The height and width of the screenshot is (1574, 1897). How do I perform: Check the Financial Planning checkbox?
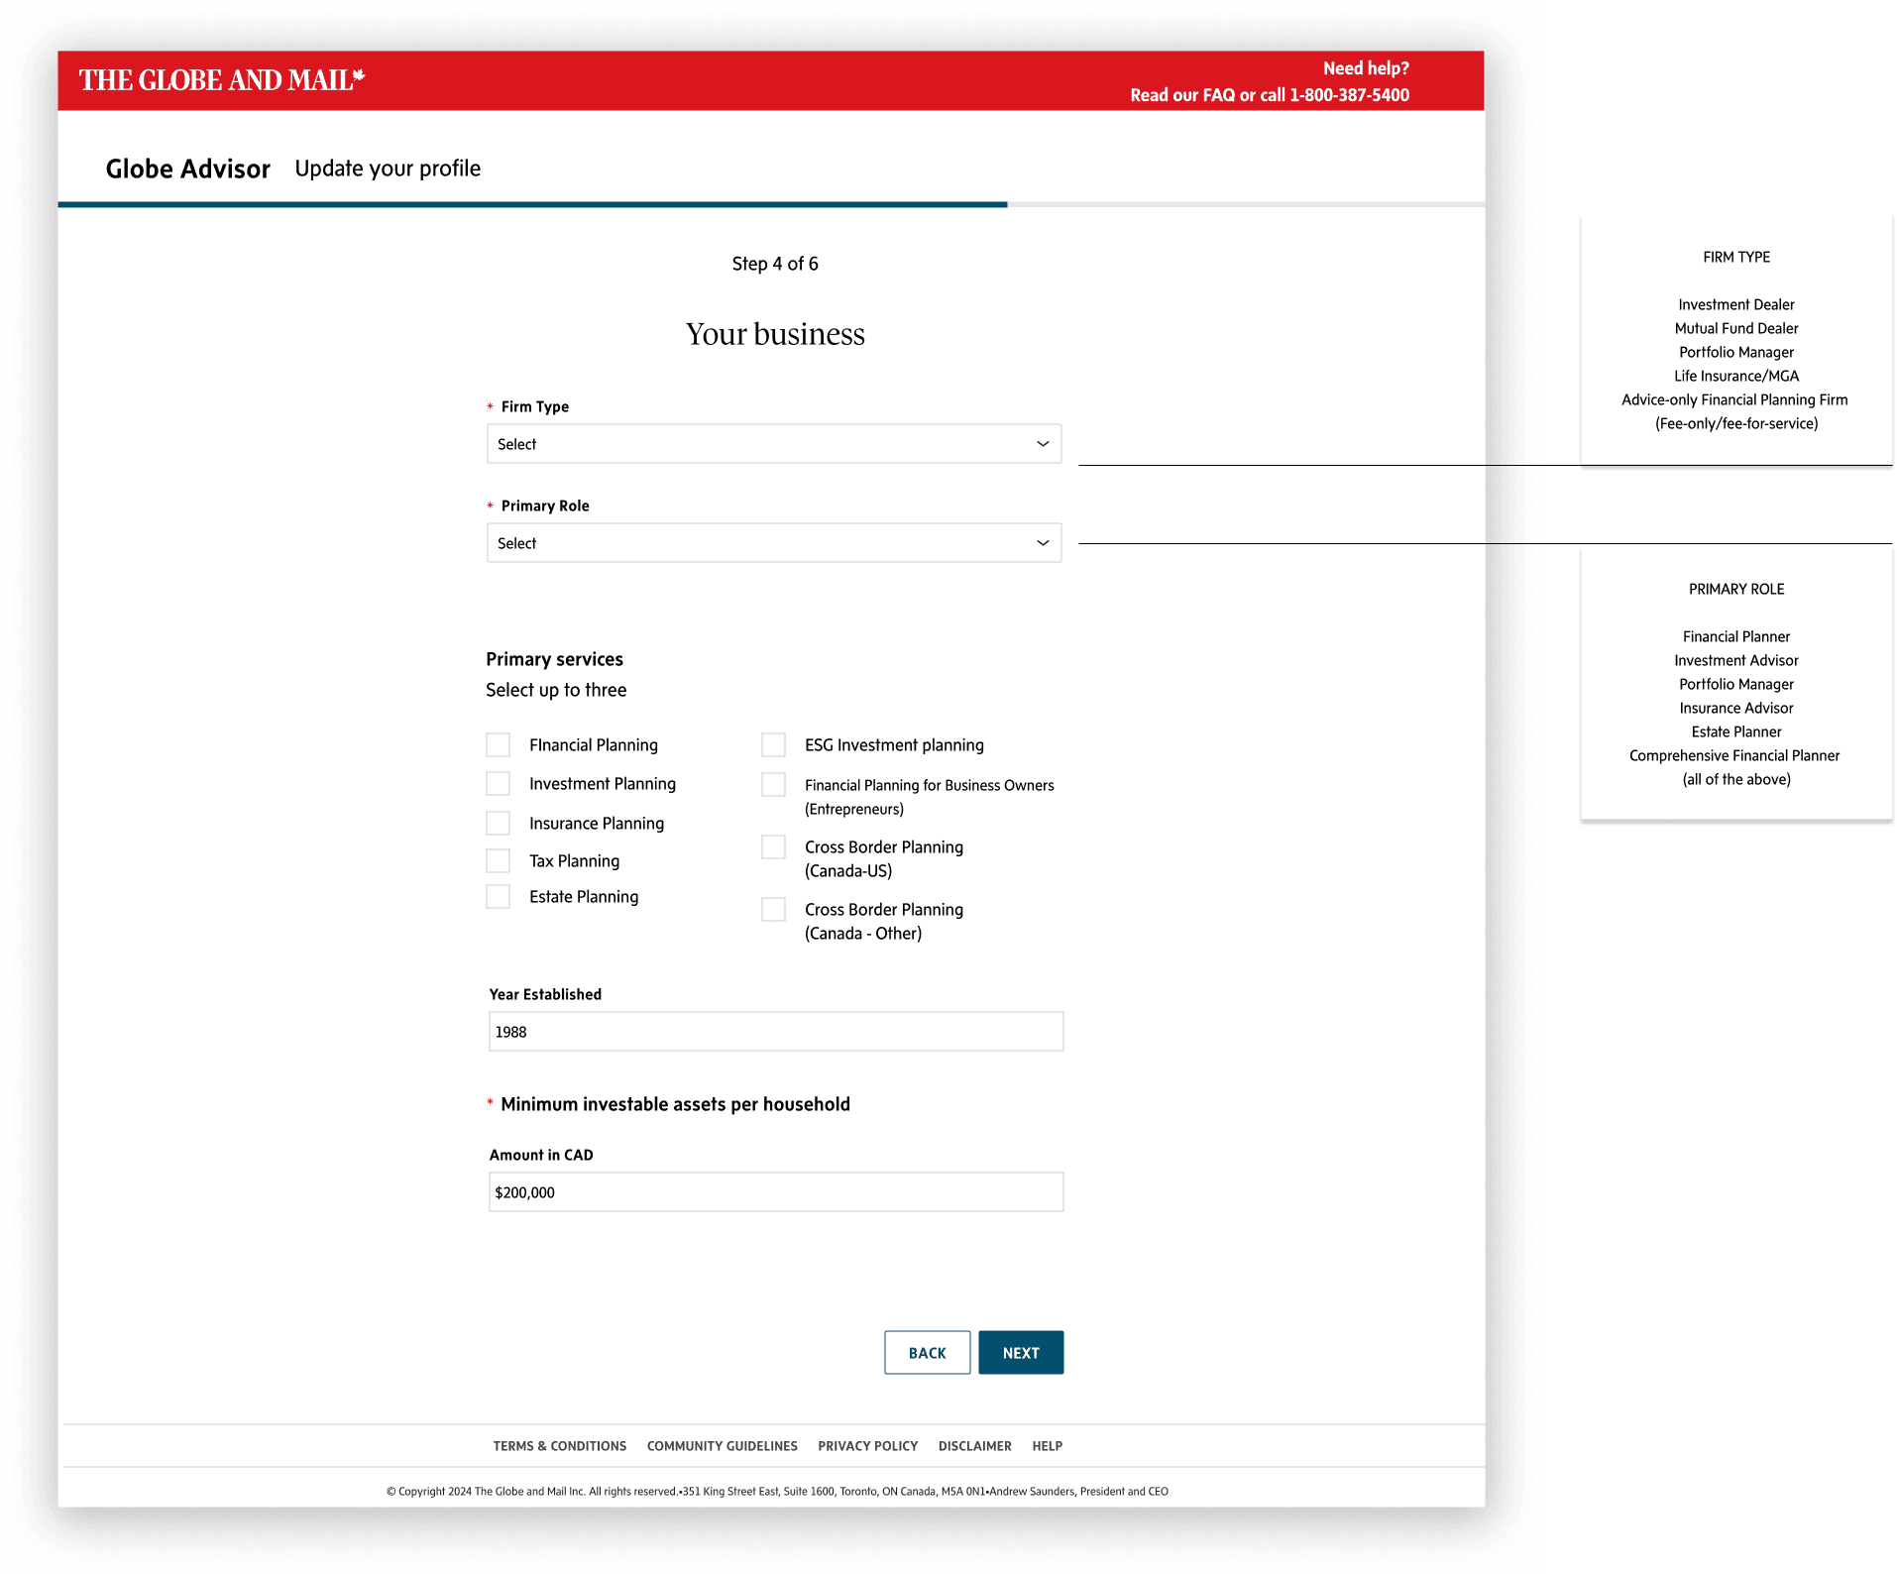tap(499, 745)
